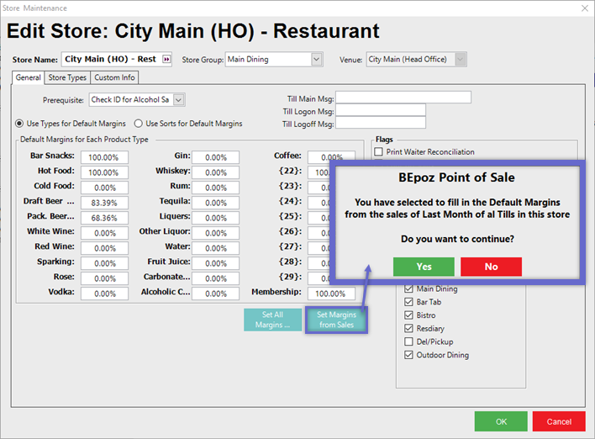Edit the Fruit Juice margin field

pyautogui.click(x=215, y=263)
